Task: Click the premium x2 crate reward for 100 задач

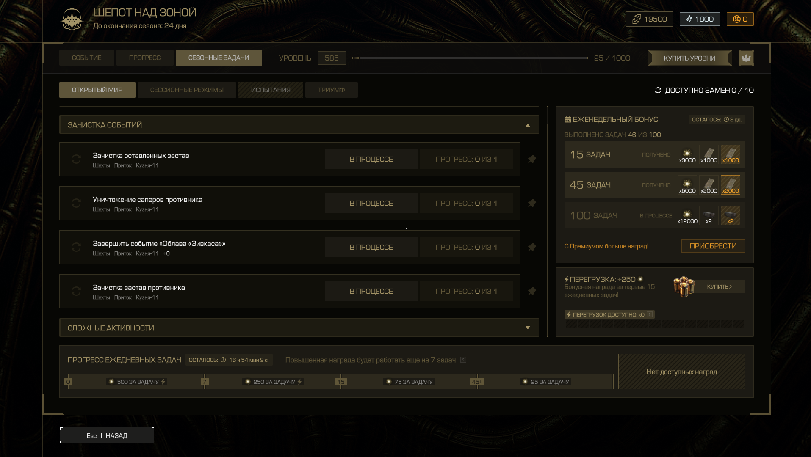Action: [x=731, y=215]
